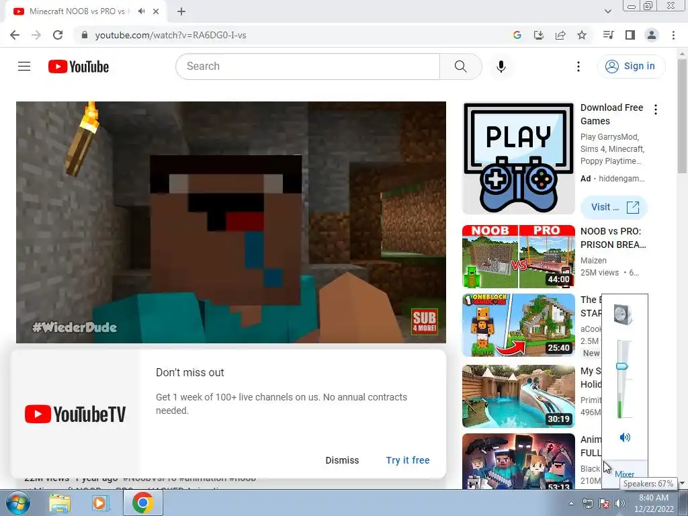The width and height of the screenshot is (688, 516).
Task: Open the Minecraft animation 53:13 thumbnail
Action: [518, 461]
